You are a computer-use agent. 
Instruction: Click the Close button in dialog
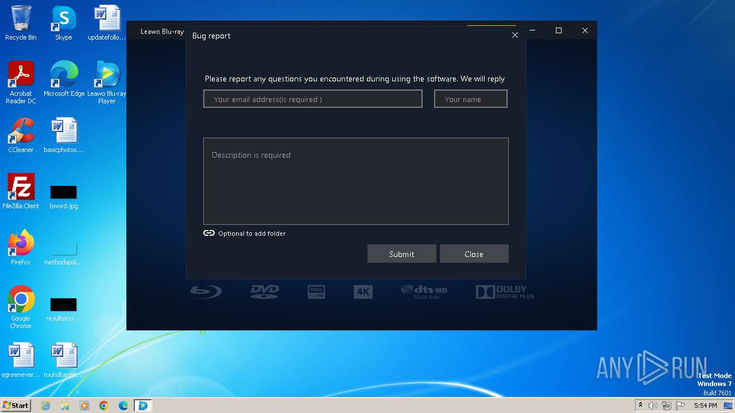474,254
